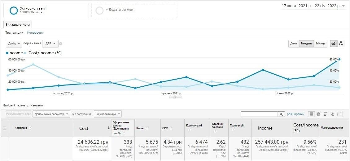Click the грудень 2021 р. axis label

click(x=172, y=94)
